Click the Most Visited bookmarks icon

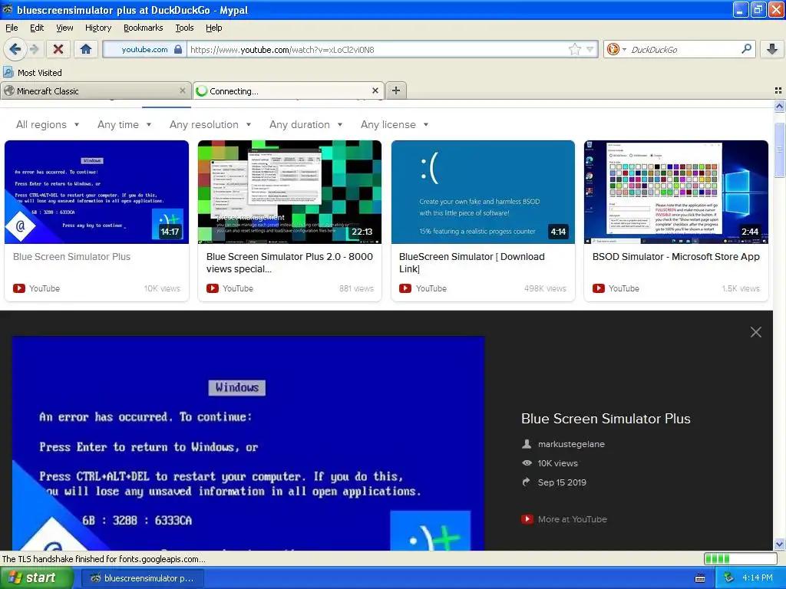pos(8,72)
